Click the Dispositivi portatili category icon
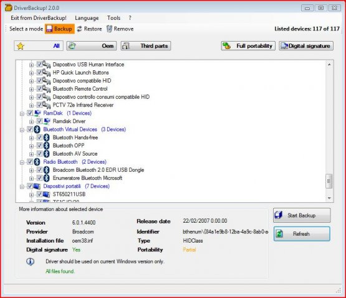This screenshot has width=346, height=298. (37, 187)
